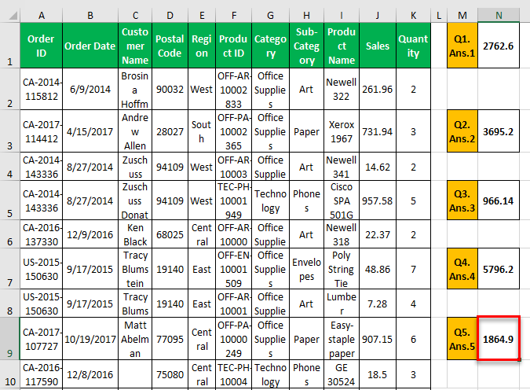This screenshot has width=530, height=390.
Task: Click order date 10/19/2017 cell
Action: (x=90, y=339)
